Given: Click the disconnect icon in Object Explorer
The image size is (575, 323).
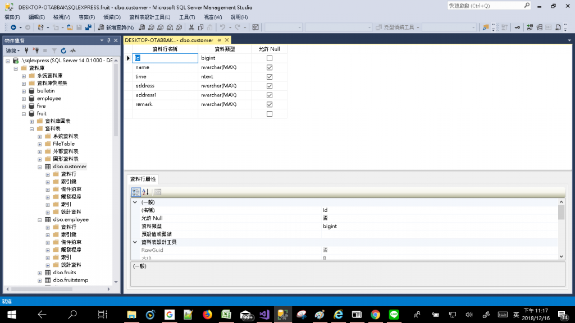Looking at the screenshot, I should 35,50.
